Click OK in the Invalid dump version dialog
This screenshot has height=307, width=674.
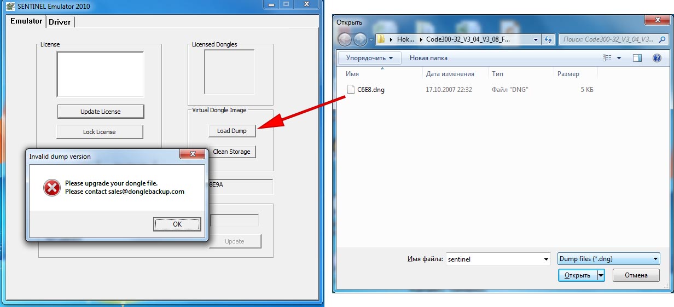click(x=177, y=224)
